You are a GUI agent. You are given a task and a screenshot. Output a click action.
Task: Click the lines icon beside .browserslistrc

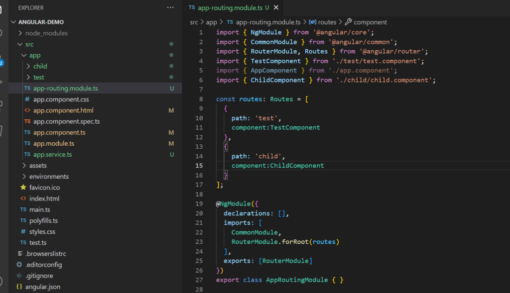click(x=20, y=253)
